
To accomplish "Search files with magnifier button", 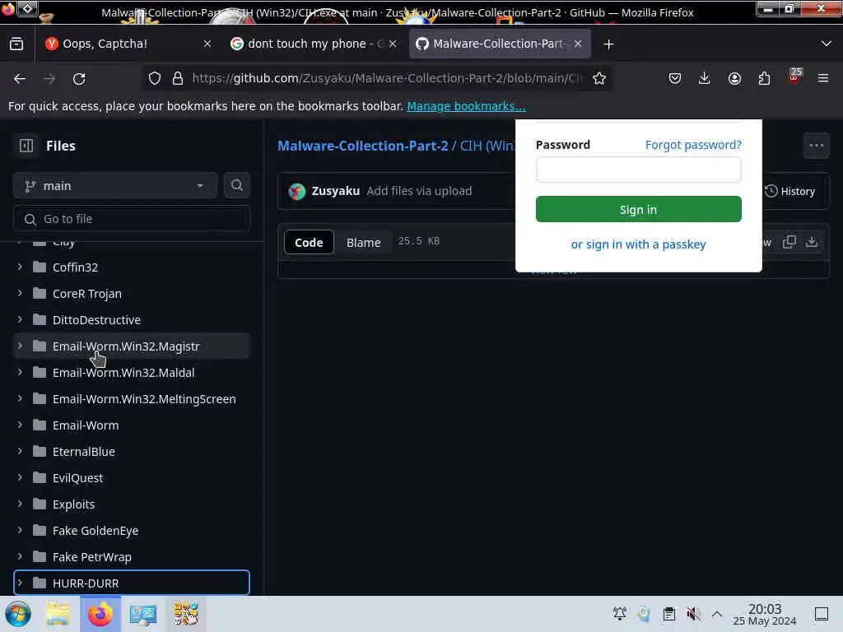I will pos(236,185).
